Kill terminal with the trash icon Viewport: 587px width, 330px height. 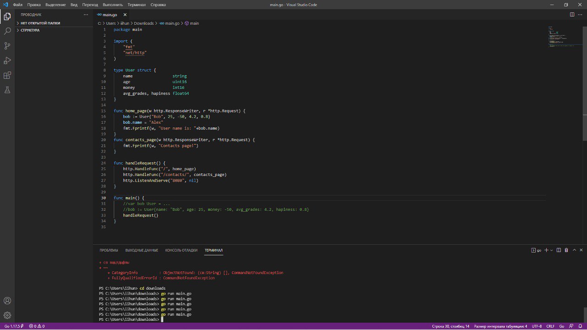pyautogui.click(x=566, y=250)
